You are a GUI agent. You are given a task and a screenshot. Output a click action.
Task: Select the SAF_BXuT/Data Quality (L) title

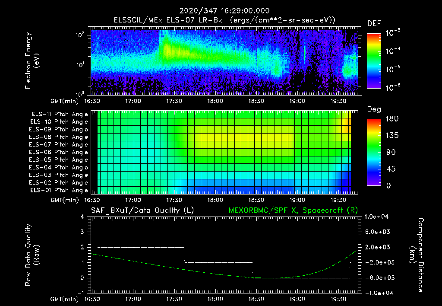(x=142, y=210)
